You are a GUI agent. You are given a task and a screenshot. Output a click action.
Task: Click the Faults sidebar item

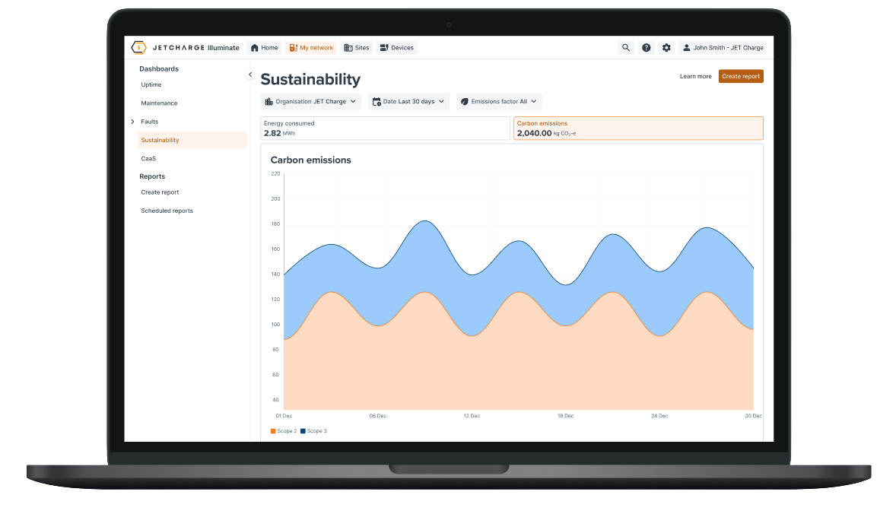click(x=150, y=122)
